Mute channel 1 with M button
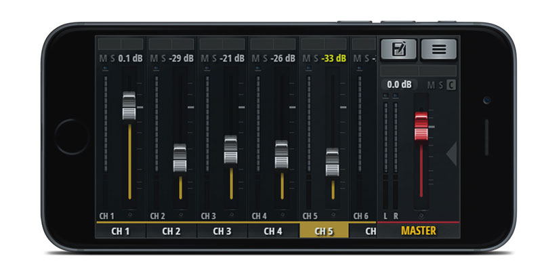The image size is (542, 267). click(103, 58)
